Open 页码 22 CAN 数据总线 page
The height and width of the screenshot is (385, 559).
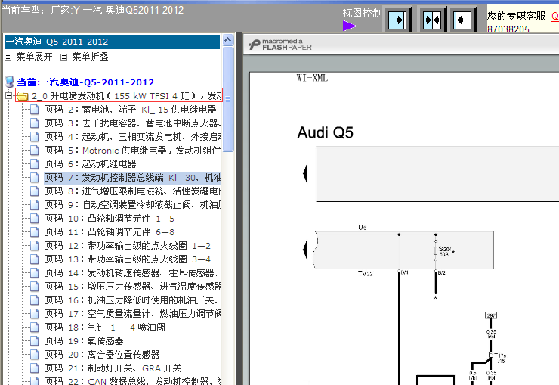[x=133, y=380]
